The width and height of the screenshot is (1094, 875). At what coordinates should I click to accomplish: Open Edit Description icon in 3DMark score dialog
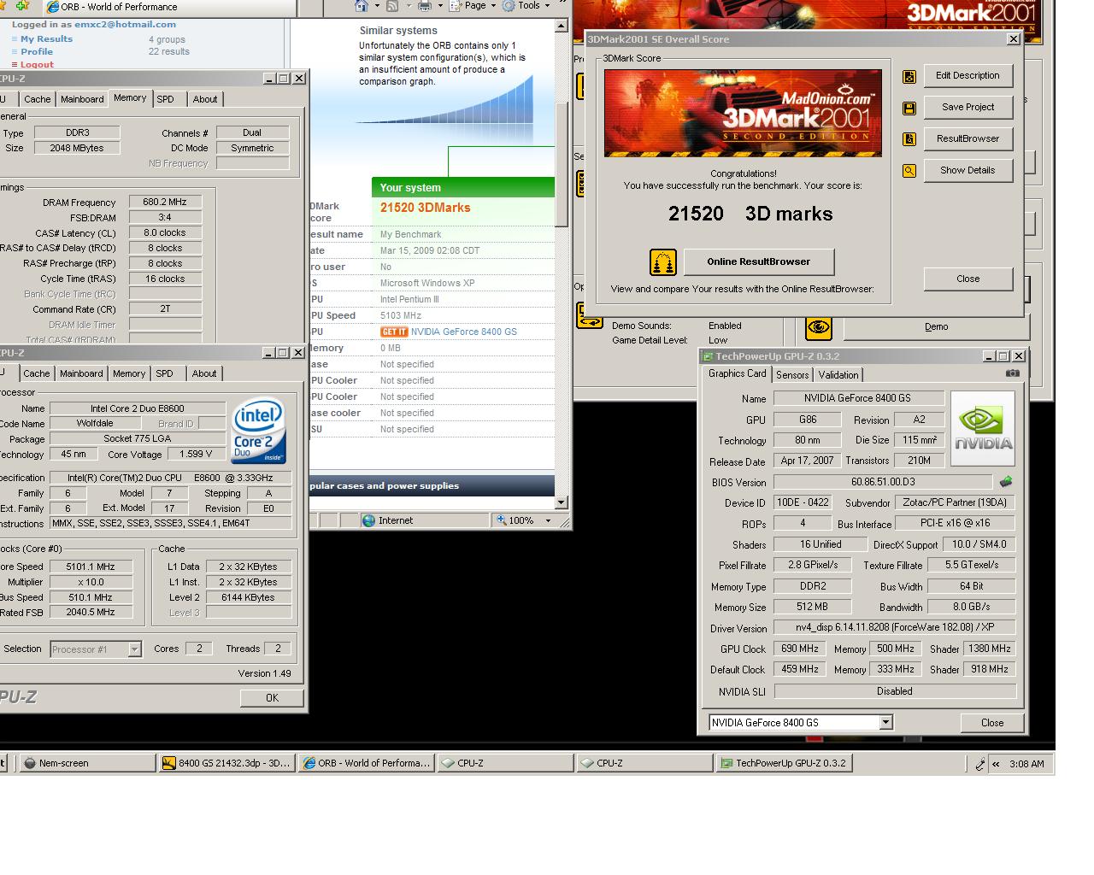coord(909,77)
